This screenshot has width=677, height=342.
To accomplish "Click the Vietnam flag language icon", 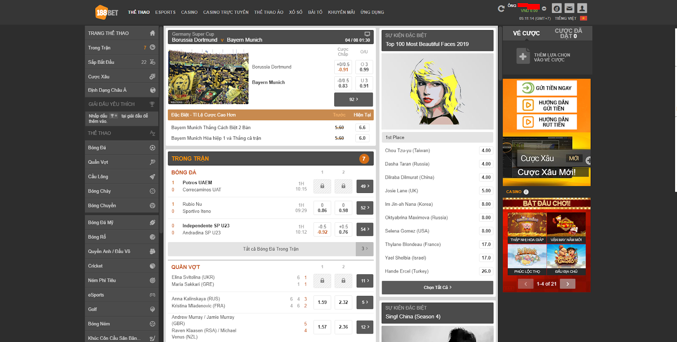I will pos(583,18).
